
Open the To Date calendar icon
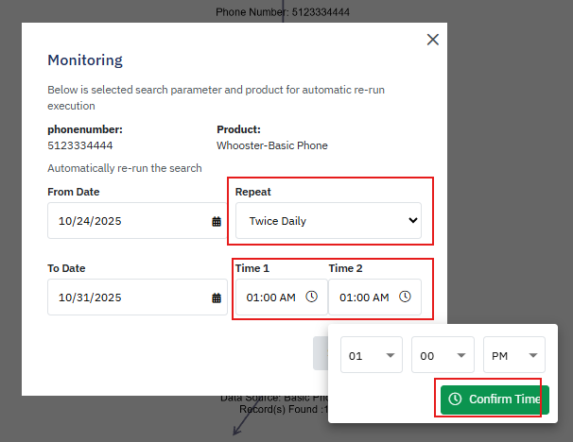tap(217, 297)
